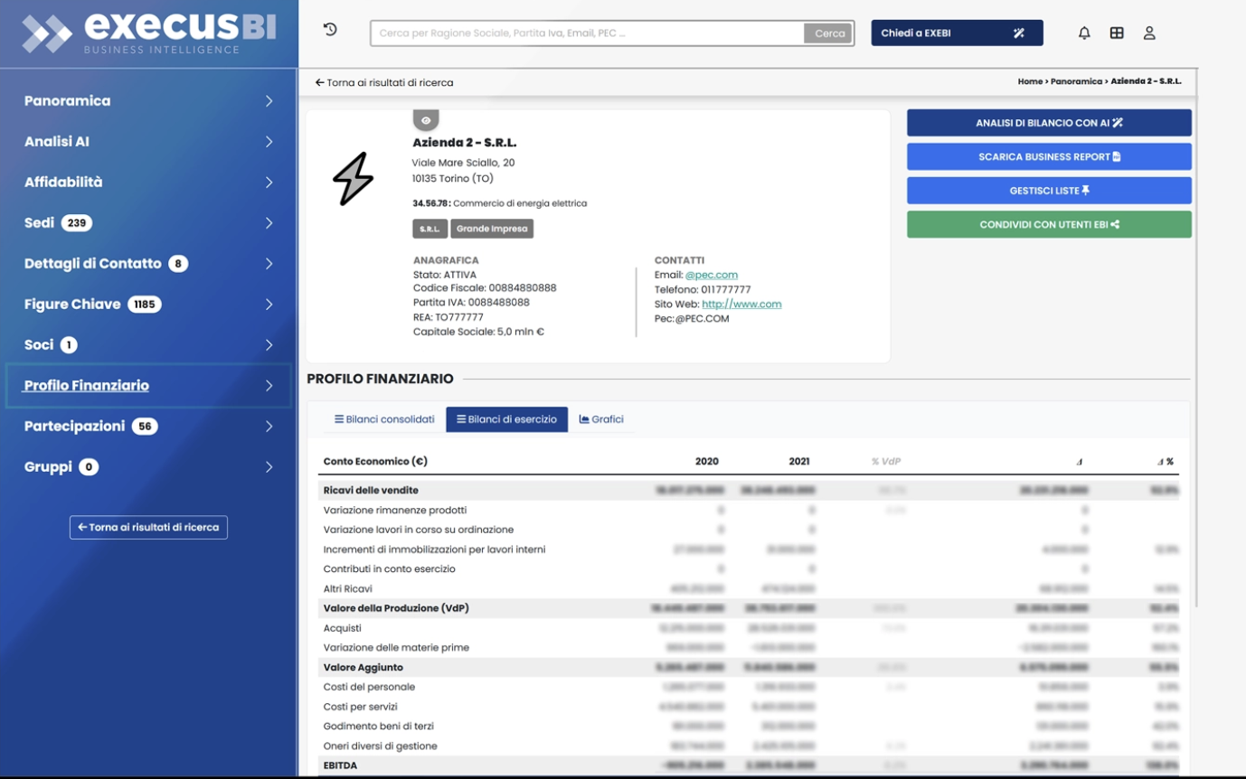Focus the Ragione Sociale search field
The image size is (1246, 779).
(x=588, y=33)
